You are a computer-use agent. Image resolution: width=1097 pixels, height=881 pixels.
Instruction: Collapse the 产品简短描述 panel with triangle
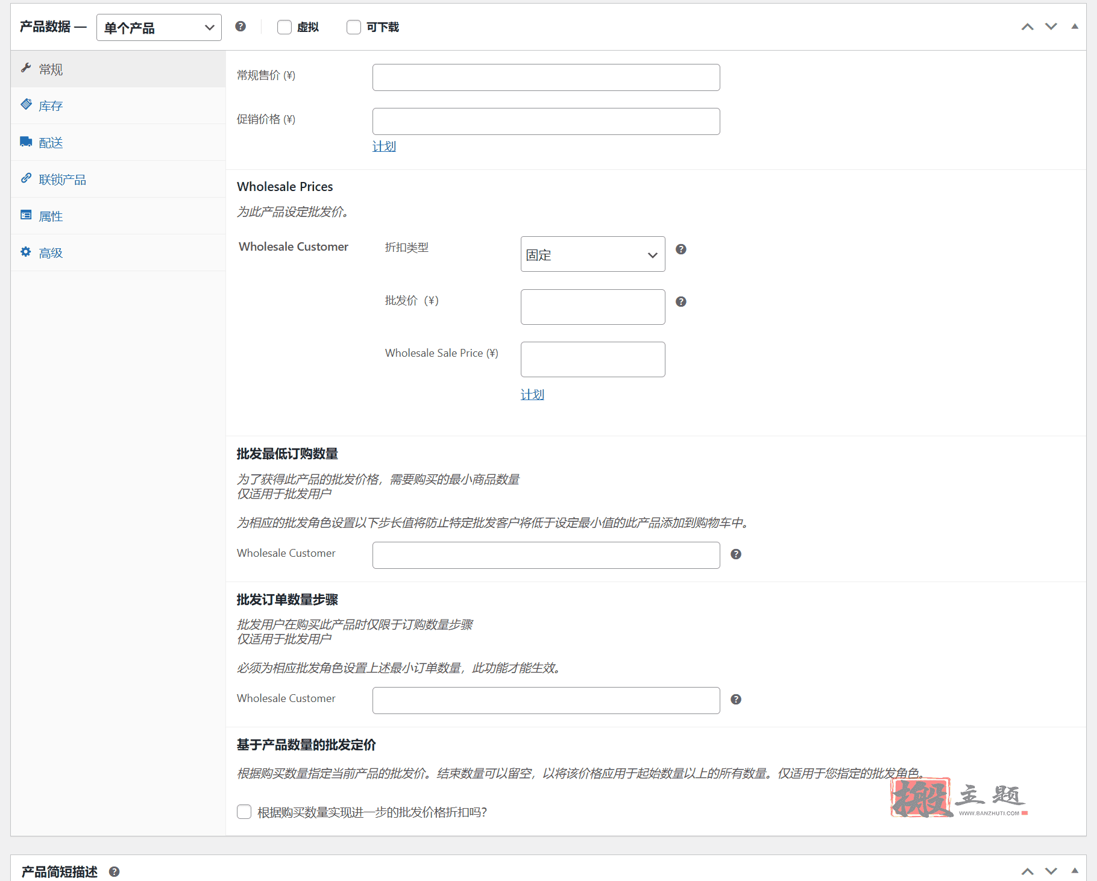coord(1075,871)
